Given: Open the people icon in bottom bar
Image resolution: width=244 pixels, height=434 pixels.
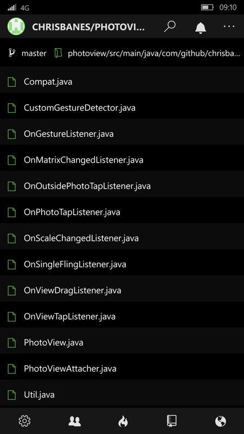Looking at the screenshot, I should point(75,421).
